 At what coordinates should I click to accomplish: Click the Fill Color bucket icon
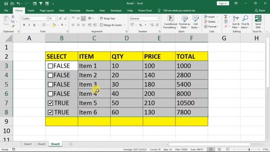[x=54, y=25]
